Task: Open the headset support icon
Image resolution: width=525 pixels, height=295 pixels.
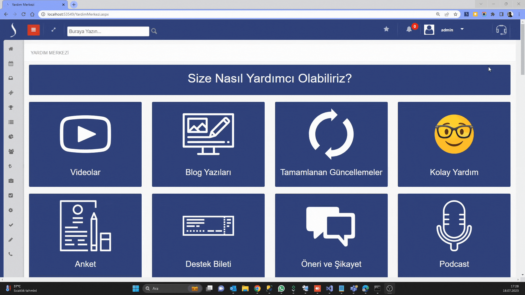Action: pos(501,30)
